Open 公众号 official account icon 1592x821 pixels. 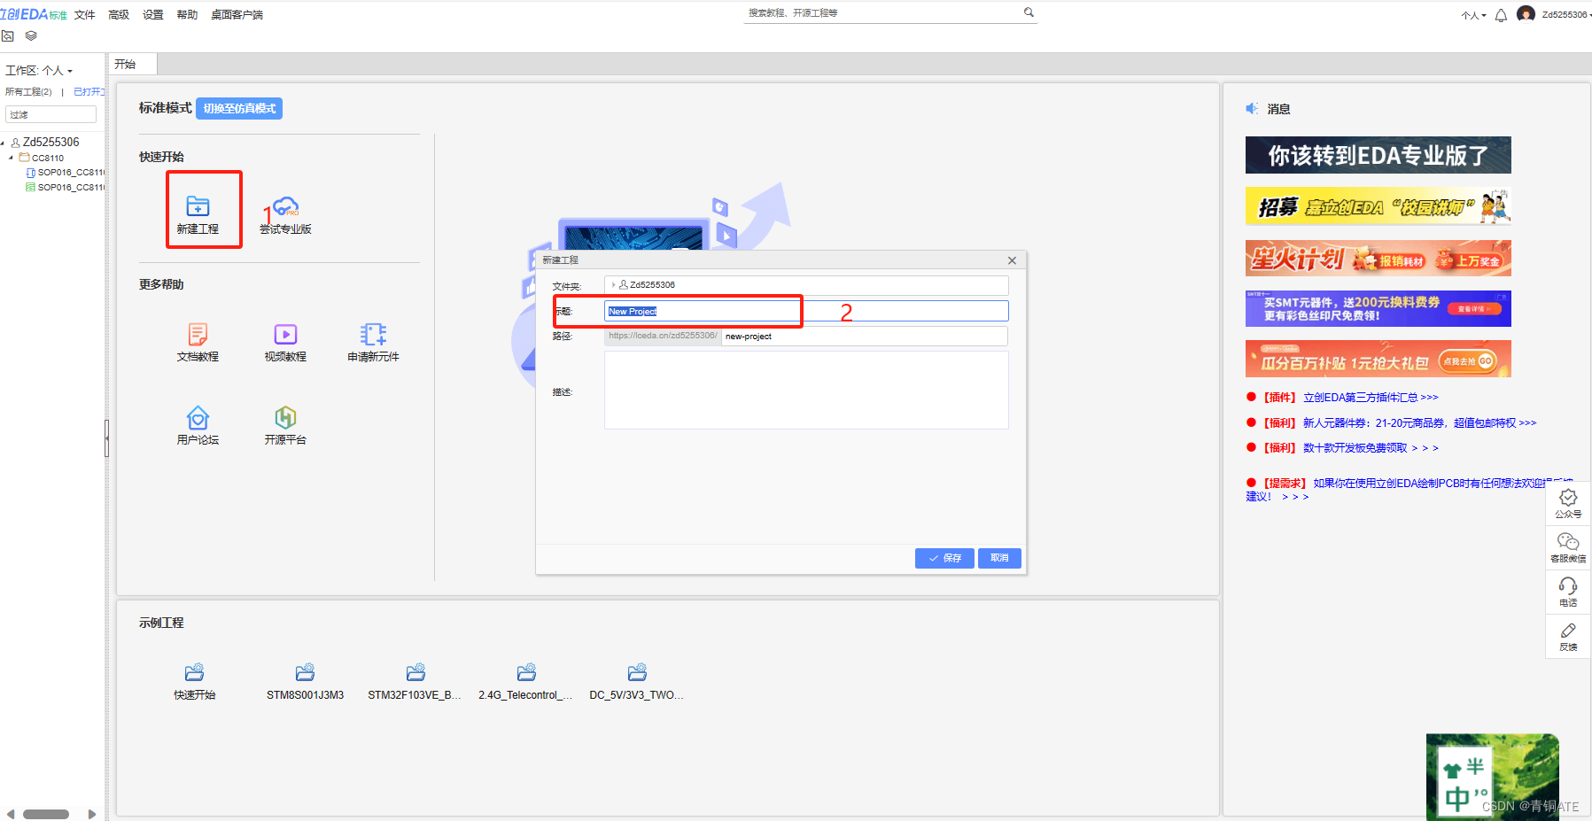(x=1568, y=503)
